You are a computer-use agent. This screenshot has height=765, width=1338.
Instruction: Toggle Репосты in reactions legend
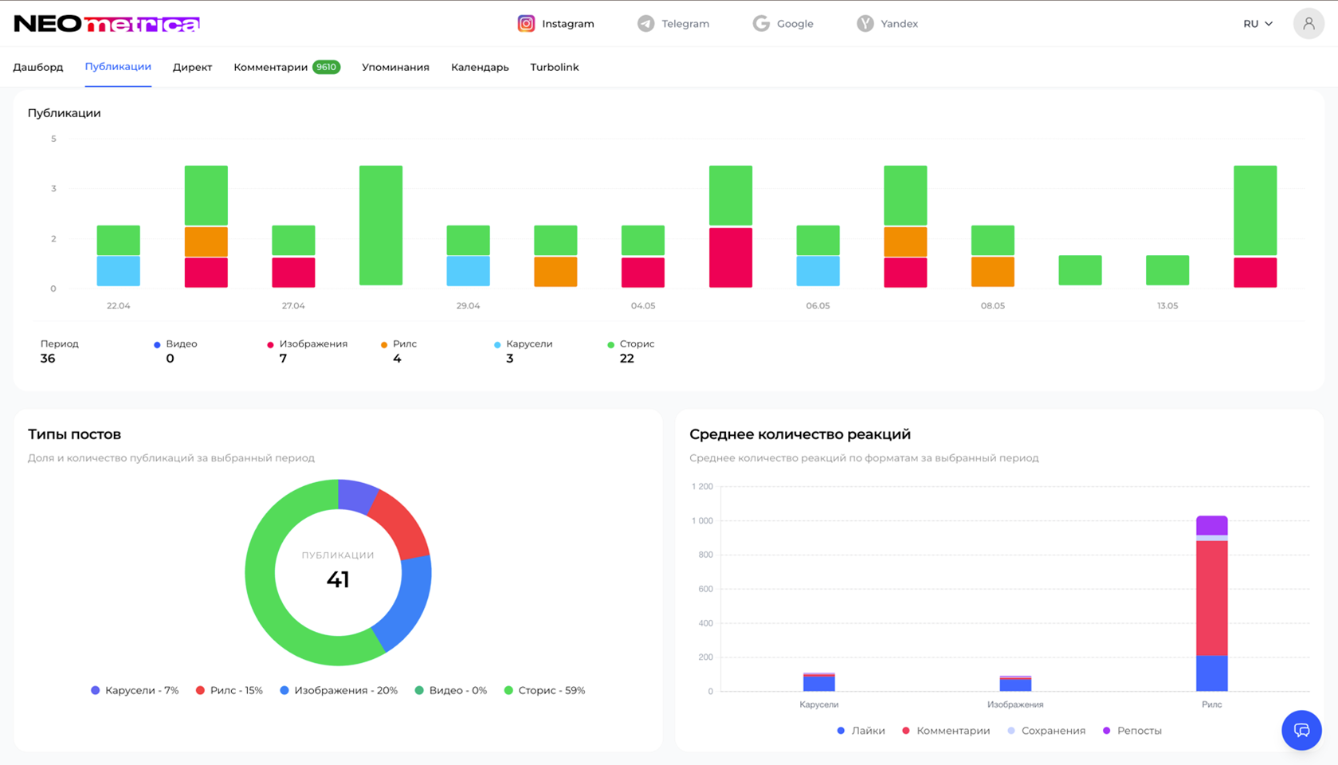tap(1132, 731)
